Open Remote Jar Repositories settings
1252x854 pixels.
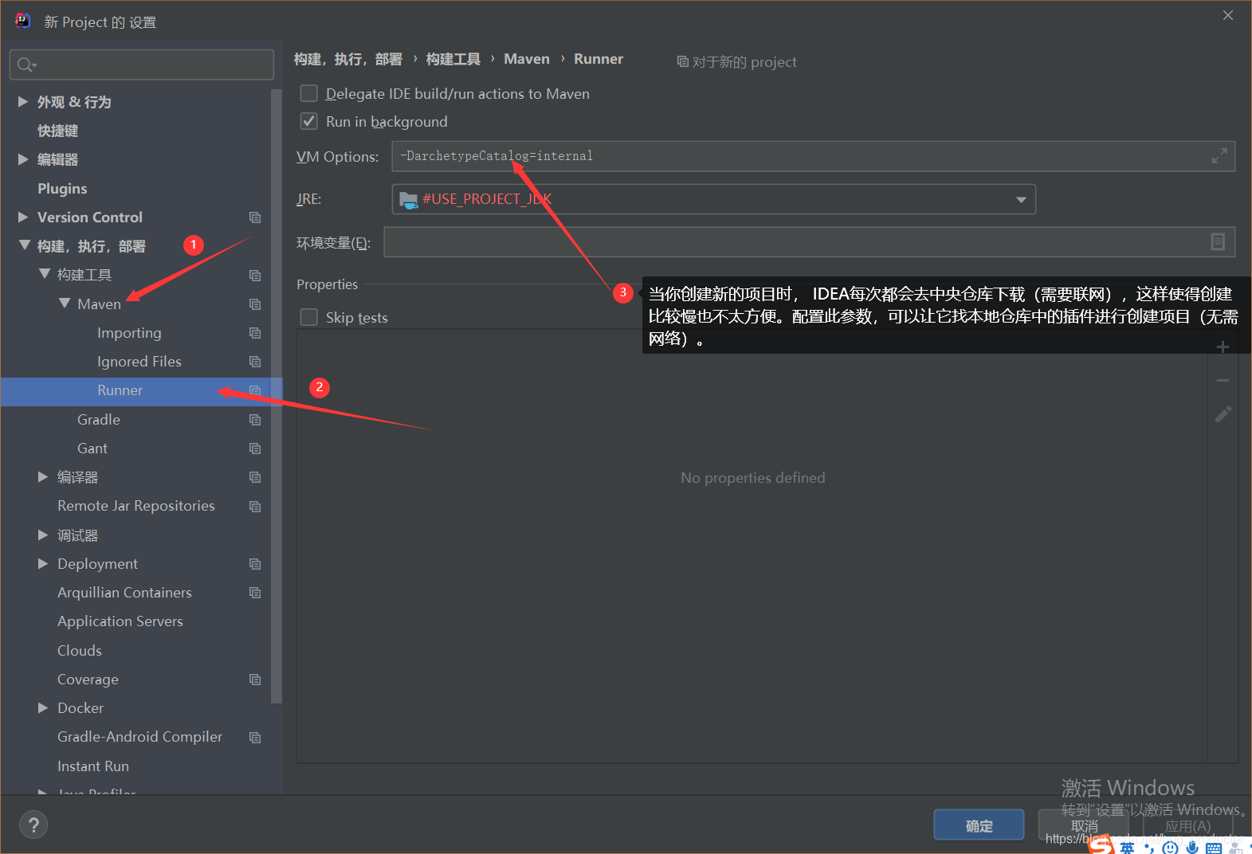tap(136, 506)
